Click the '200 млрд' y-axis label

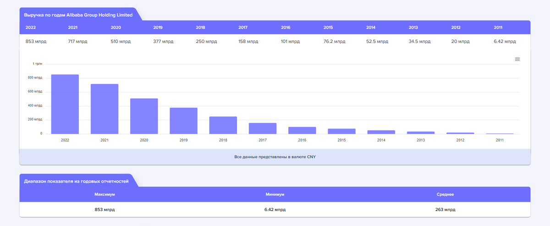point(35,120)
